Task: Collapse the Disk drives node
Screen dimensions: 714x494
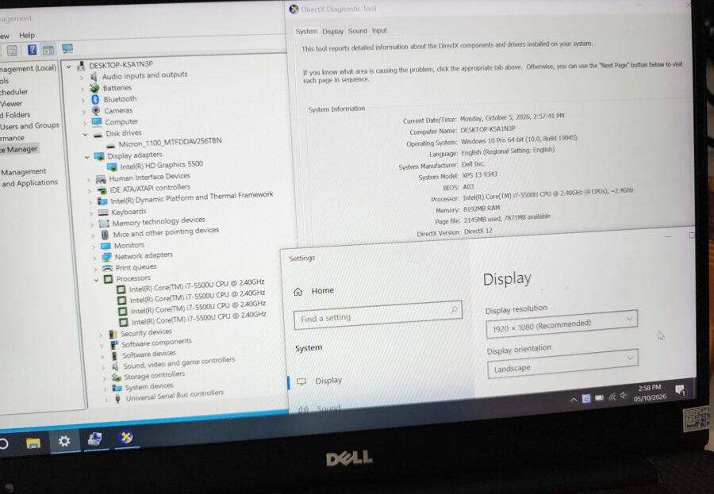Action: click(x=85, y=135)
